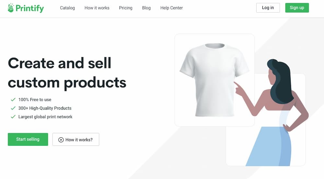Click the Largest global print network text
This screenshot has height=179, width=324.
tap(45, 117)
